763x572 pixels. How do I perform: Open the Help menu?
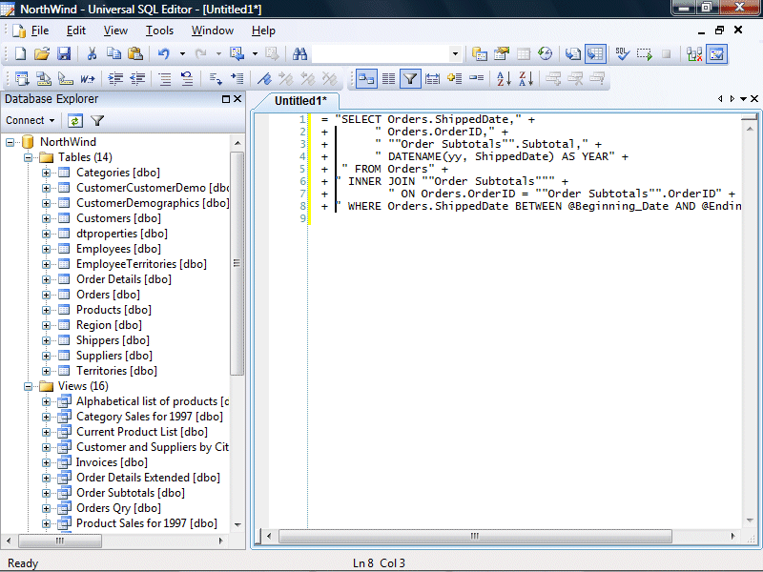263,31
